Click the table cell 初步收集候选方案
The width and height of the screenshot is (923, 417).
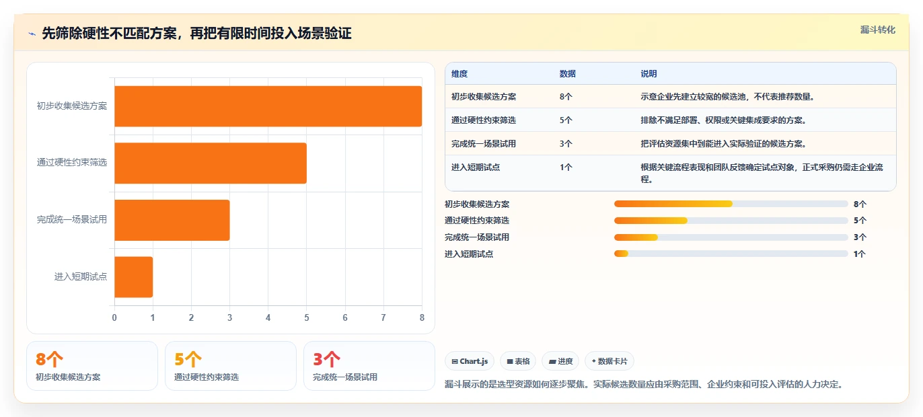(x=484, y=97)
